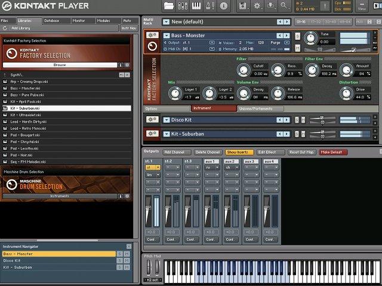Click wrench edit icon of Kit - Suburban
This screenshot has height=286, width=382.
(x=152, y=133)
